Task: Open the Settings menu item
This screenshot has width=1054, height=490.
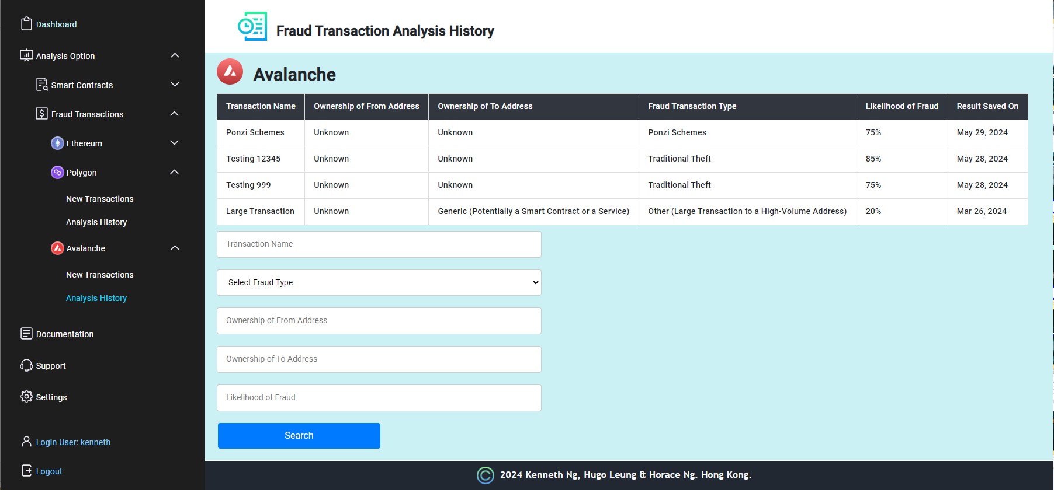Action: tap(51, 397)
